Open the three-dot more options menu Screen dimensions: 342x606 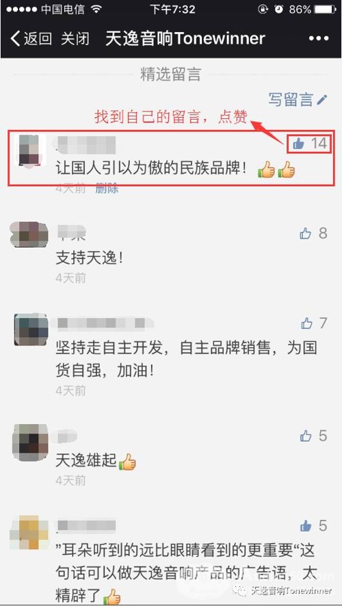pos(319,39)
